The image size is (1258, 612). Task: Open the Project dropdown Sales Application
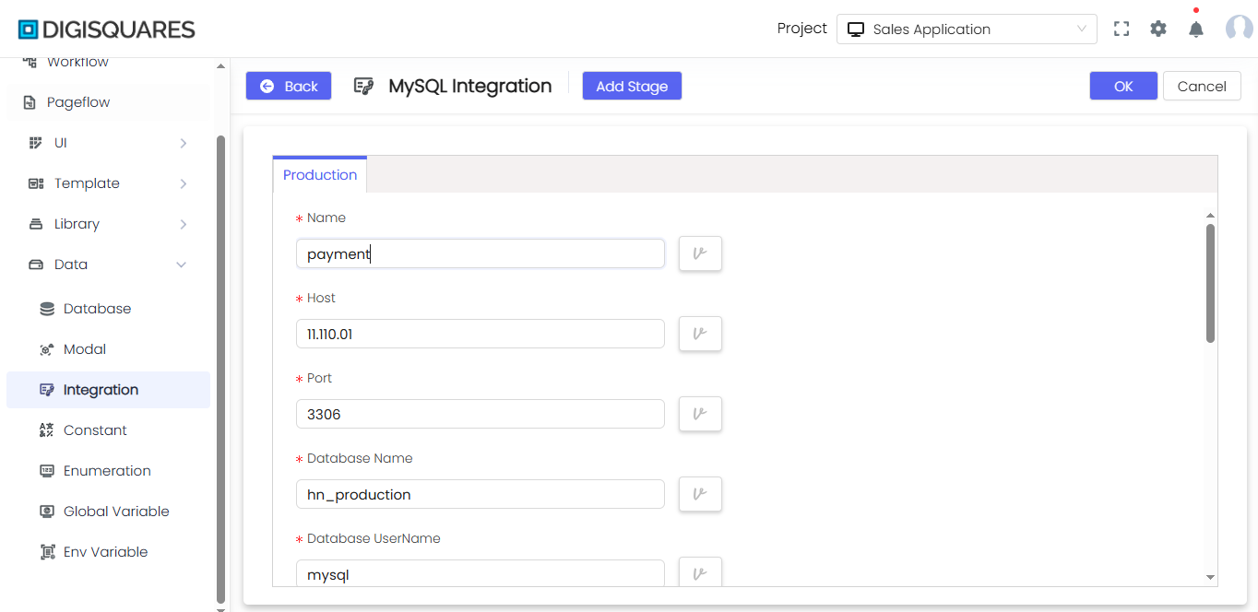point(967,29)
